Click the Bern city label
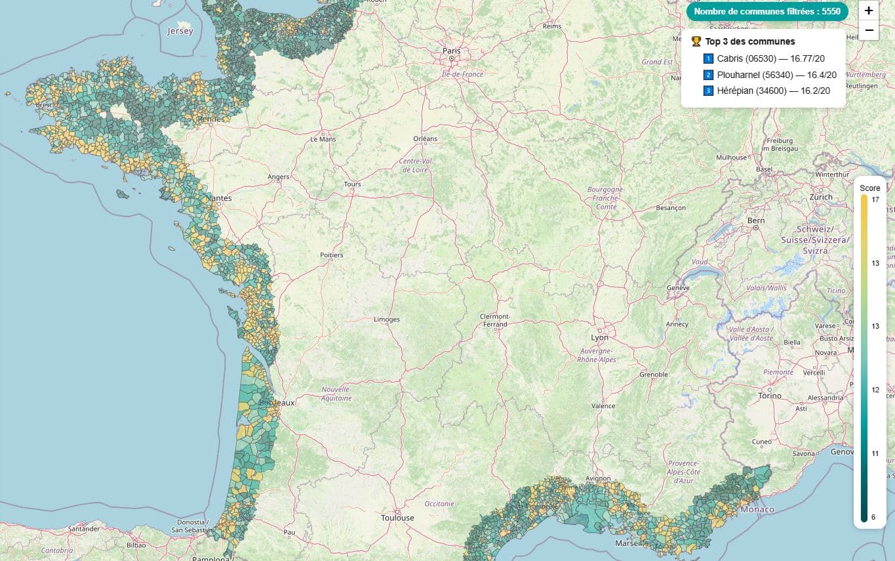Image resolution: width=895 pixels, height=561 pixels. (756, 220)
